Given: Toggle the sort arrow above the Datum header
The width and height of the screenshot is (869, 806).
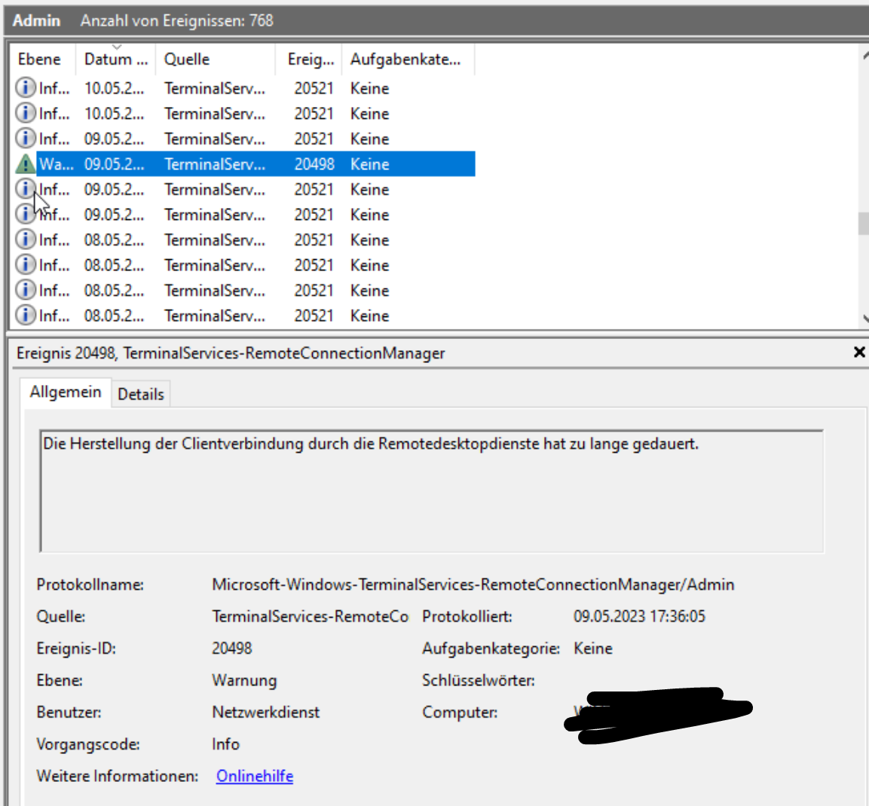Looking at the screenshot, I should tap(116, 47).
